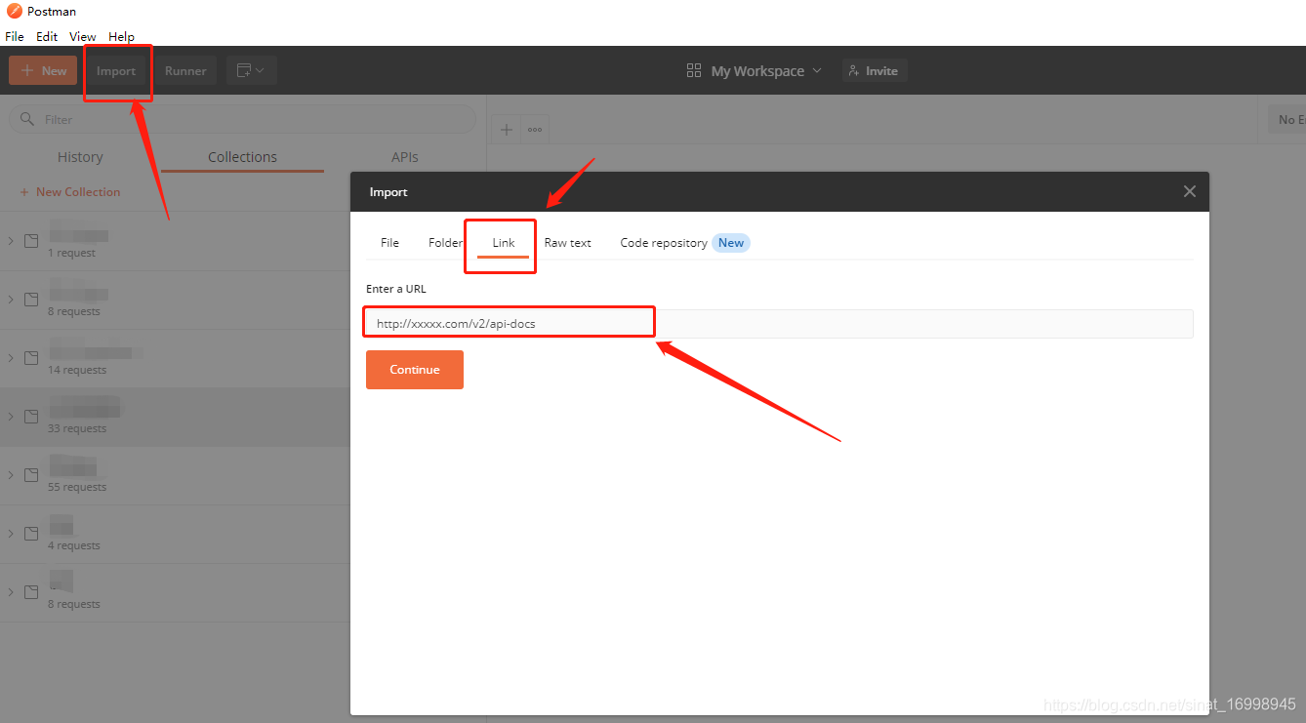The height and width of the screenshot is (723, 1306).
Task: Click the orange New button
Action: 43,70
